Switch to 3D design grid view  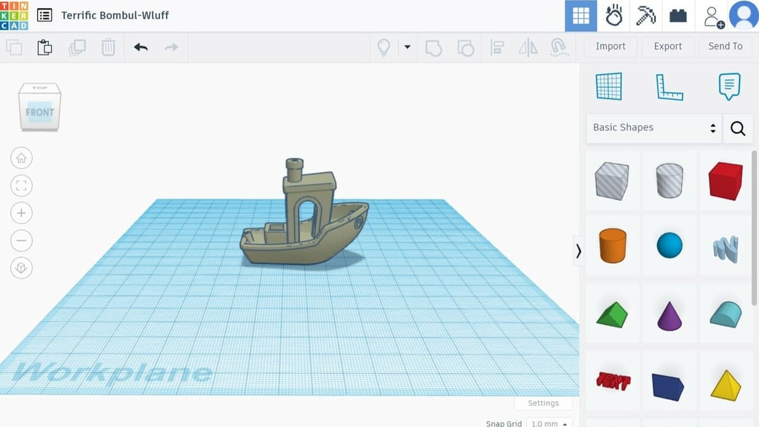coord(581,16)
